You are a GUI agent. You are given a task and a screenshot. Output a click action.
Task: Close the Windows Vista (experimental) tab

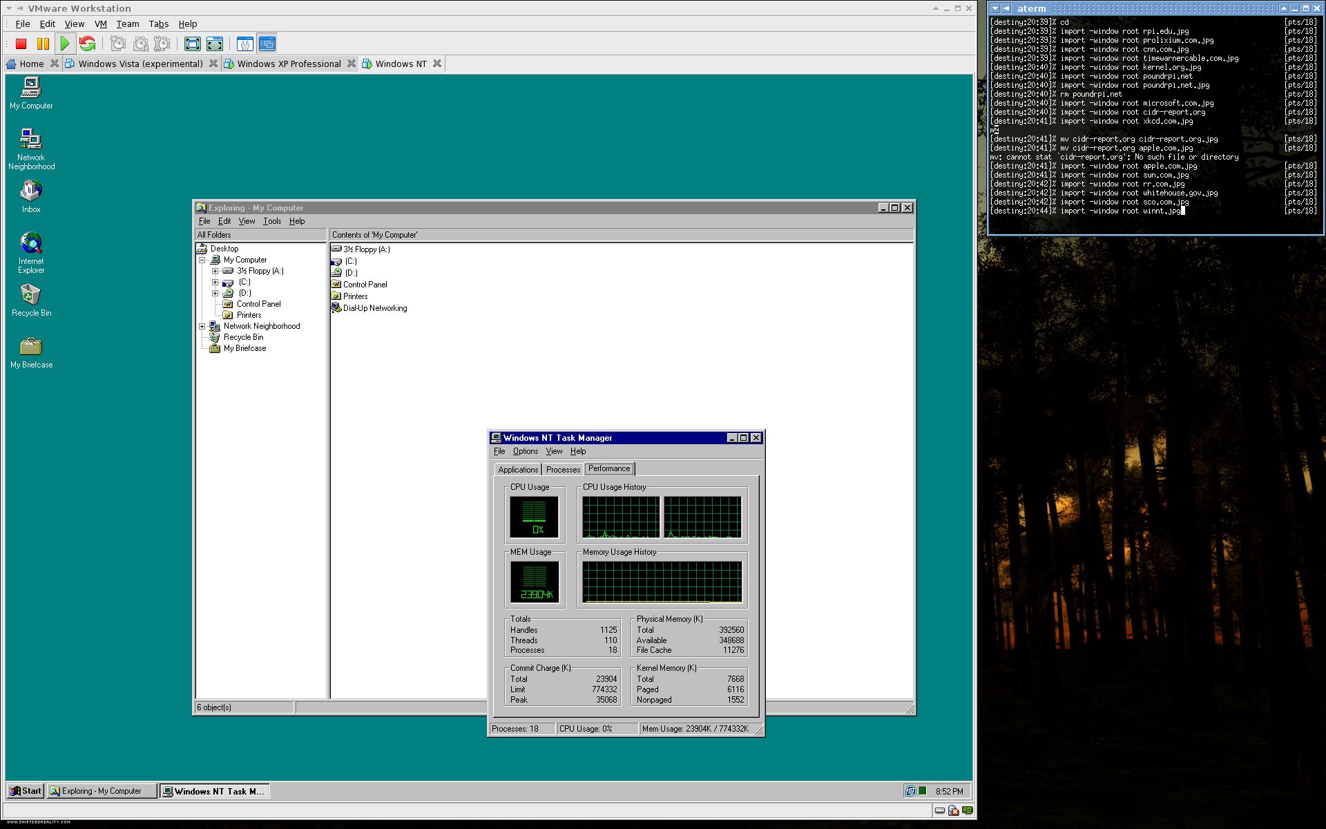(x=213, y=64)
